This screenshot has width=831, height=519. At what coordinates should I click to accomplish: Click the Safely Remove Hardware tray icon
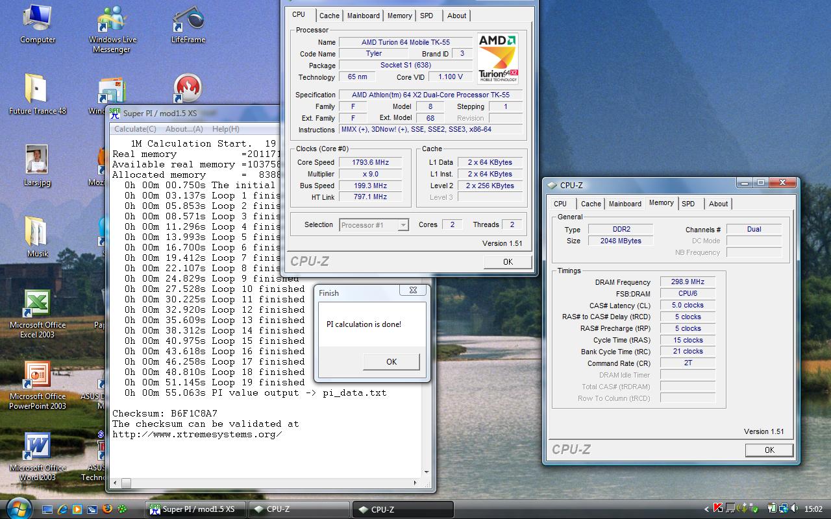[x=754, y=509]
